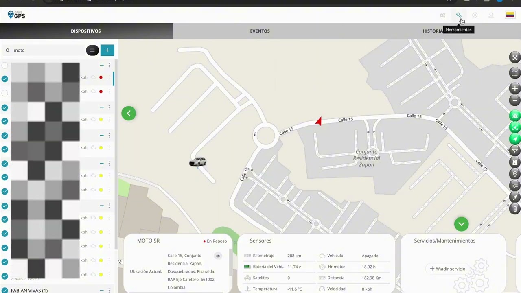Click the Añadir servicio button

pyautogui.click(x=447, y=269)
